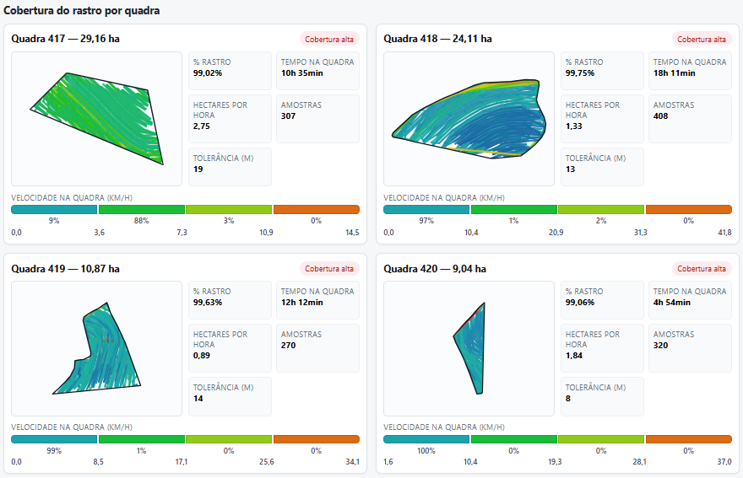Click the Hectares por hora 2,75 tile
The image size is (743, 478).
(230, 119)
